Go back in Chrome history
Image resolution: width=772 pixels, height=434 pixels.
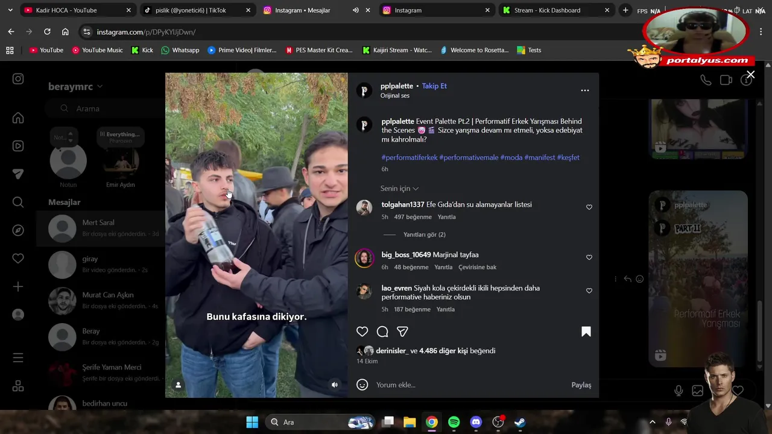click(11, 32)
